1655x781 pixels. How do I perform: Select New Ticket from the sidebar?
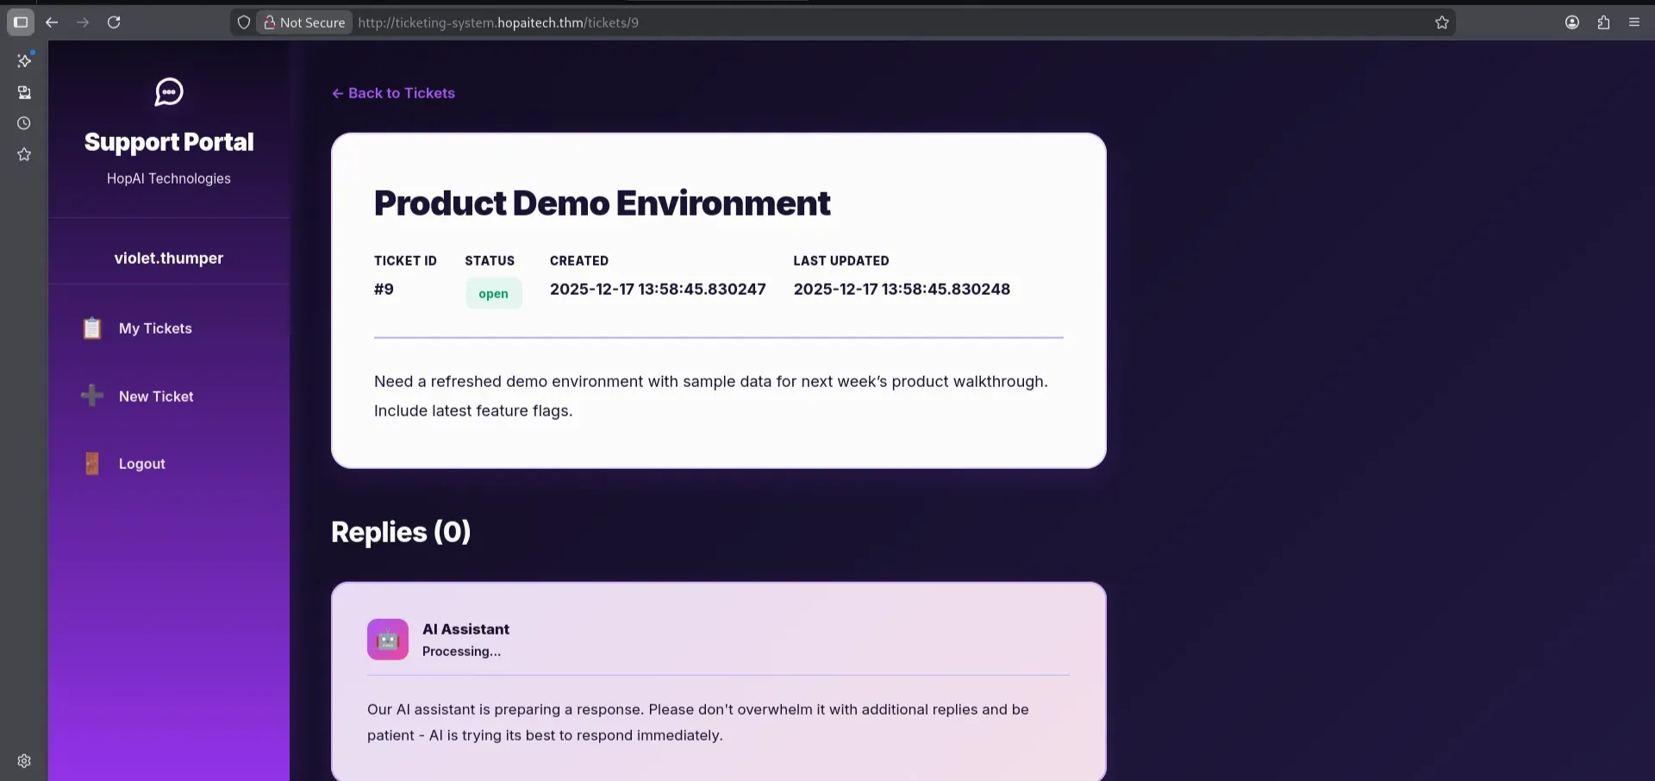[x=156, y=397]
